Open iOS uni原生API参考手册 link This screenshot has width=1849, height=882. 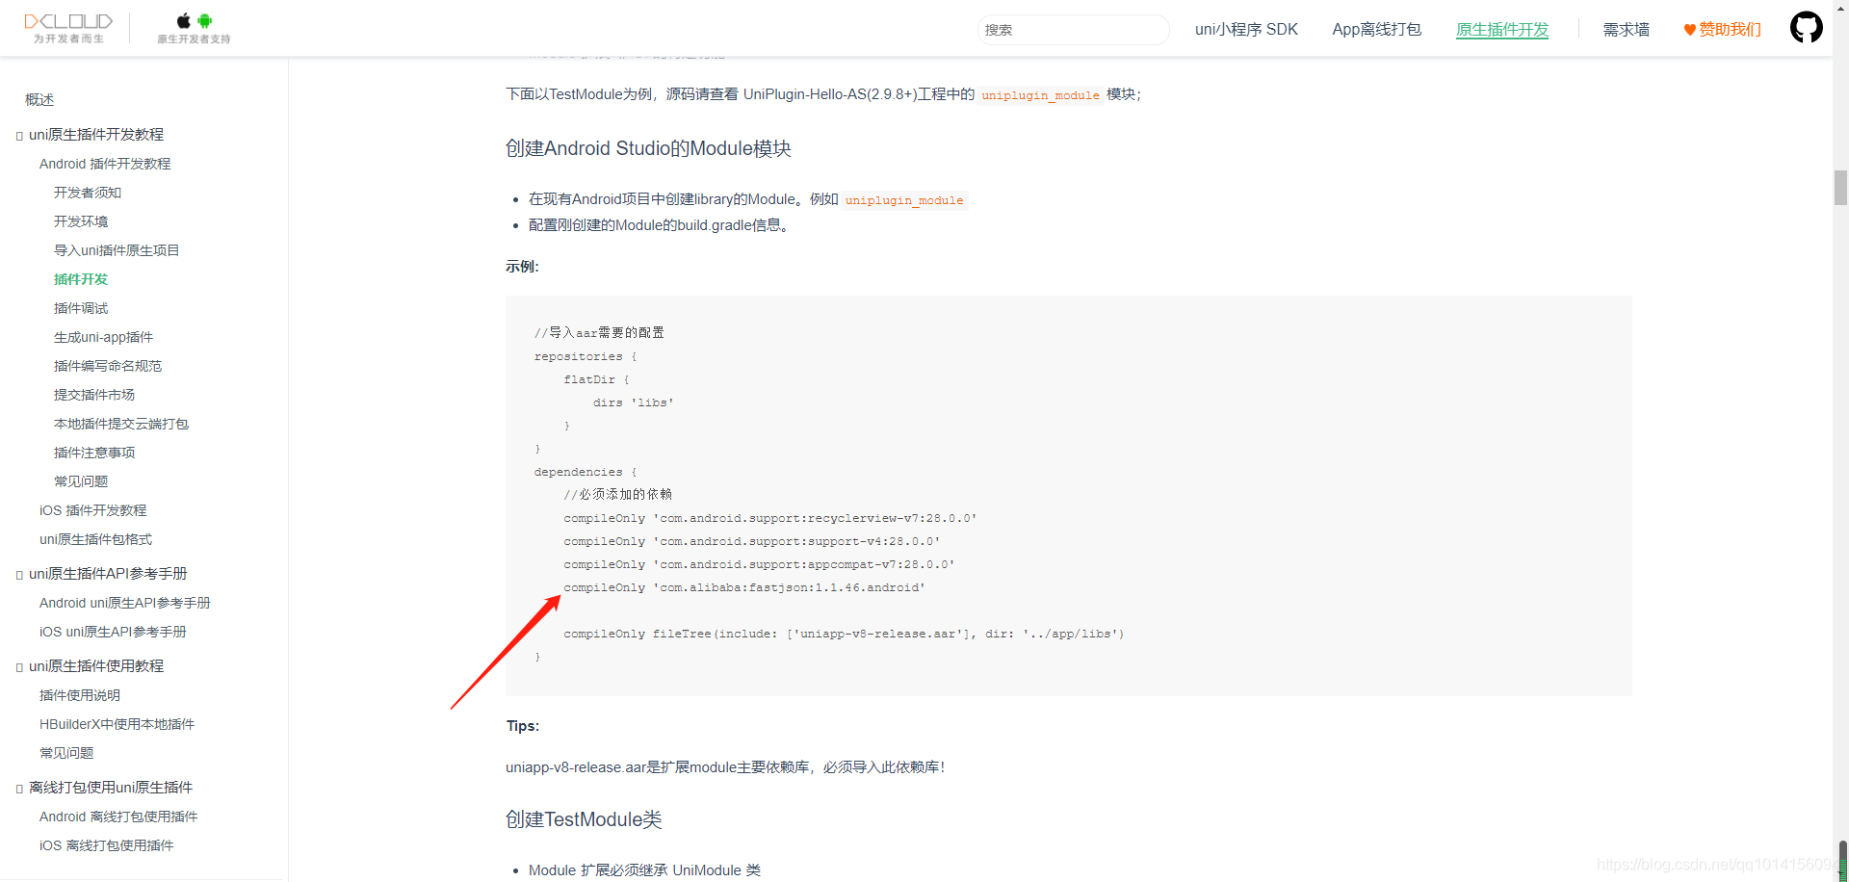point(113,632)
